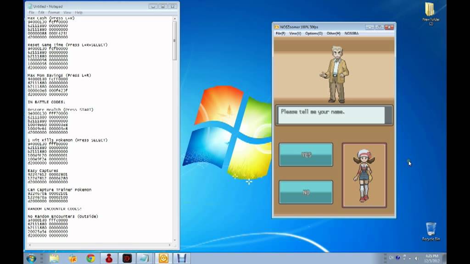
Task: Maximize the Notepad window
Action: tap(162, 6)
